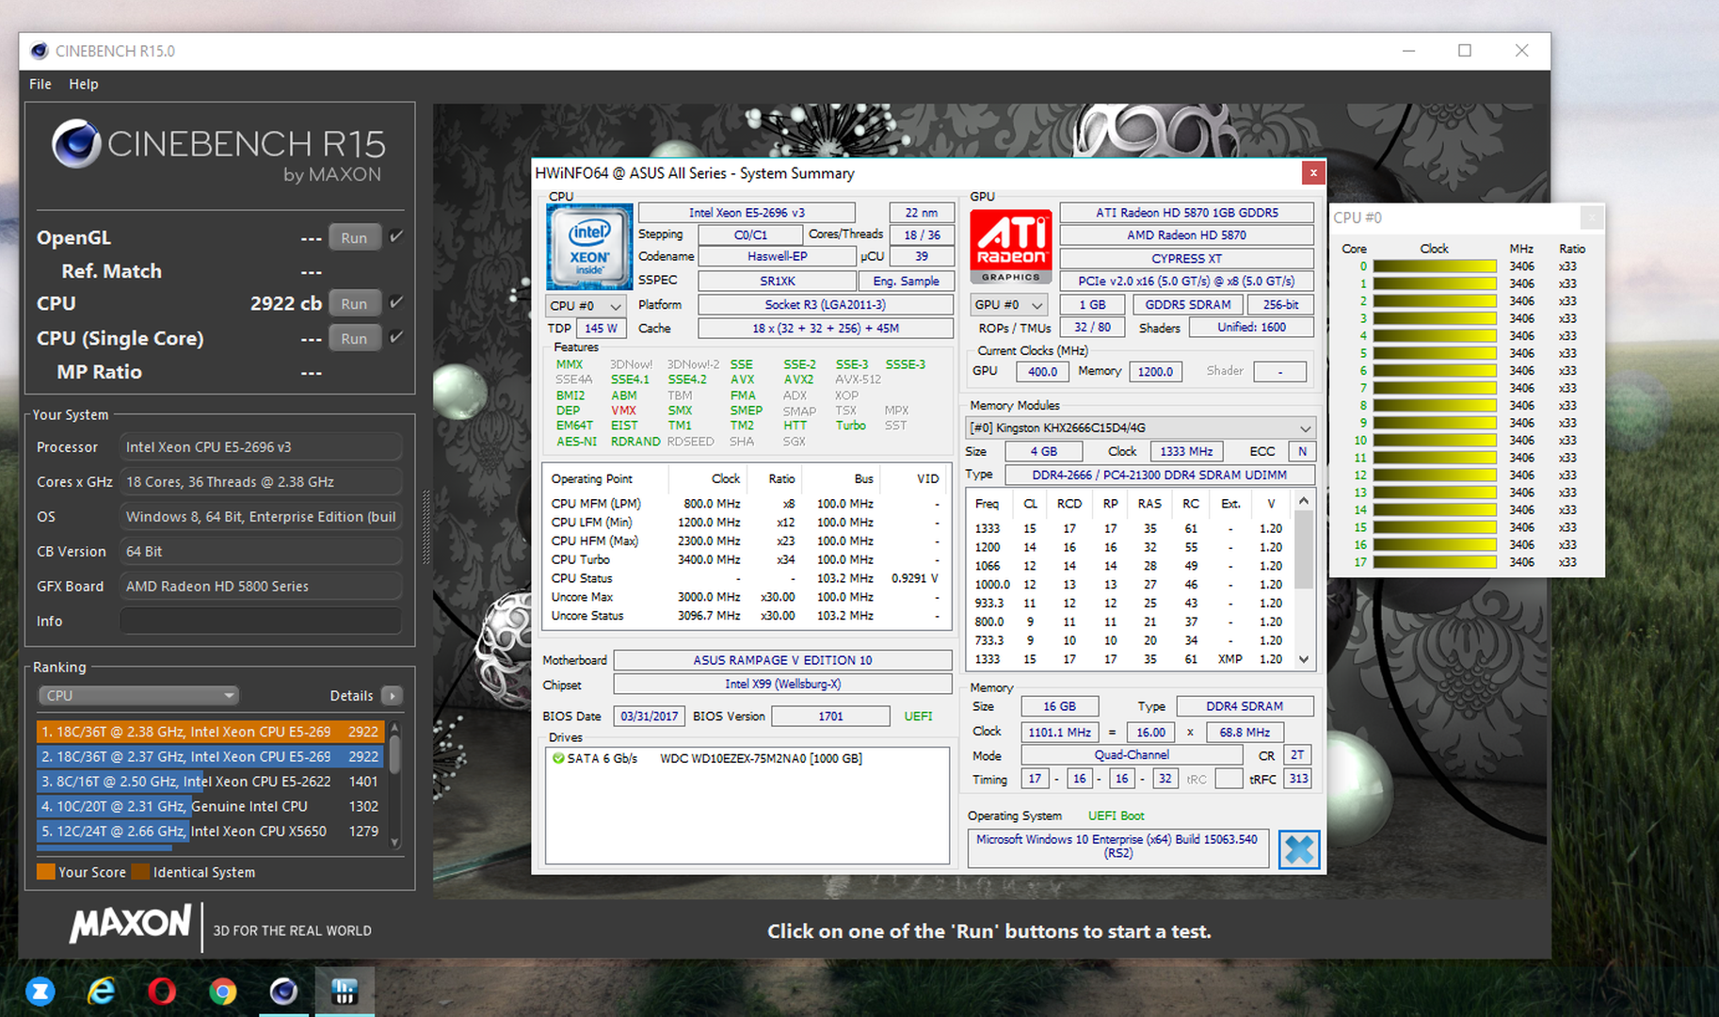Click the Intel Xeon inside logo
The image size is (1719, 1017).
tap(589, 247)
